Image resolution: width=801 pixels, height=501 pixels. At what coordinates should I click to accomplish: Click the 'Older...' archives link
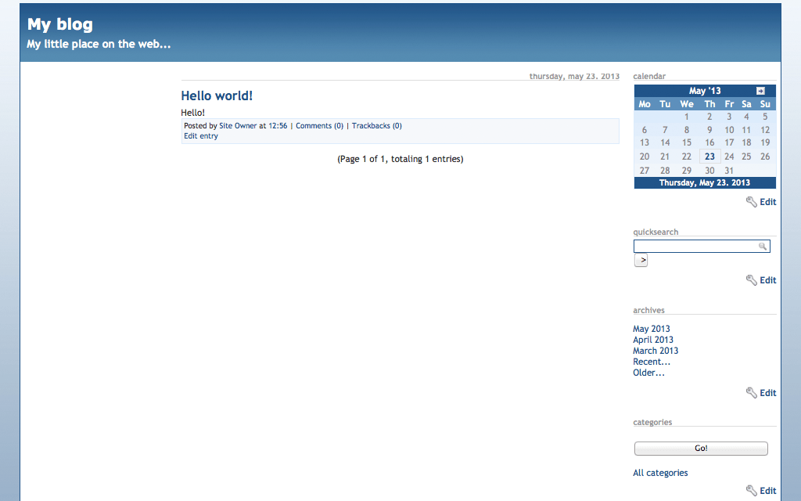tap(648, 373)
